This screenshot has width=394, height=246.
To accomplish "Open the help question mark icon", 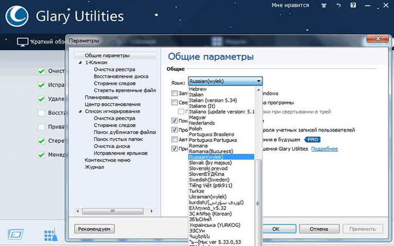I will (353, 5).
